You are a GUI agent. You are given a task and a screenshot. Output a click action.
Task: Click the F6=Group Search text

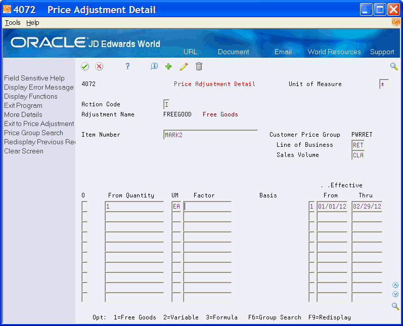coord(275,317)
